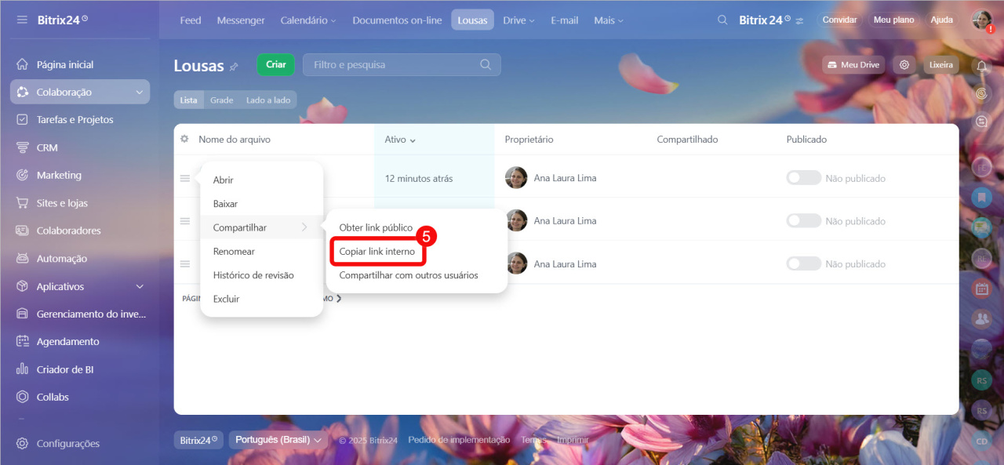Click the green Criar button
The image size is (1004, 465).
(x=275, y=65)
